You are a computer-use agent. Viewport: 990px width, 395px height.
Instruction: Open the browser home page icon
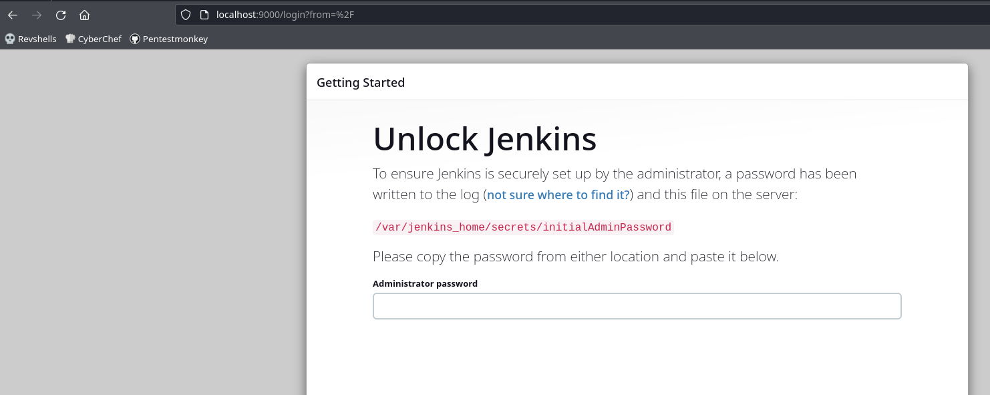[84, 15]
